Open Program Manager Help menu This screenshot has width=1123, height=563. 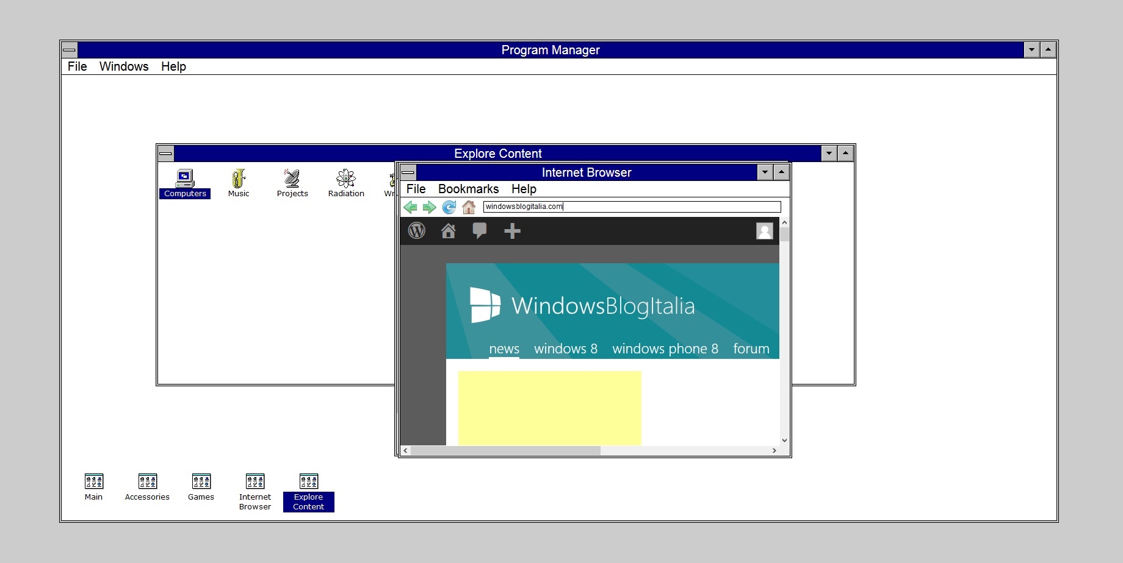pyautogui.click(x=173, y=66)
